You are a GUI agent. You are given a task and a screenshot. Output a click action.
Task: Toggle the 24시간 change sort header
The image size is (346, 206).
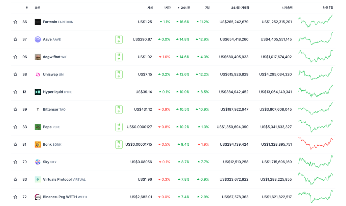click(x=184, y=8)
